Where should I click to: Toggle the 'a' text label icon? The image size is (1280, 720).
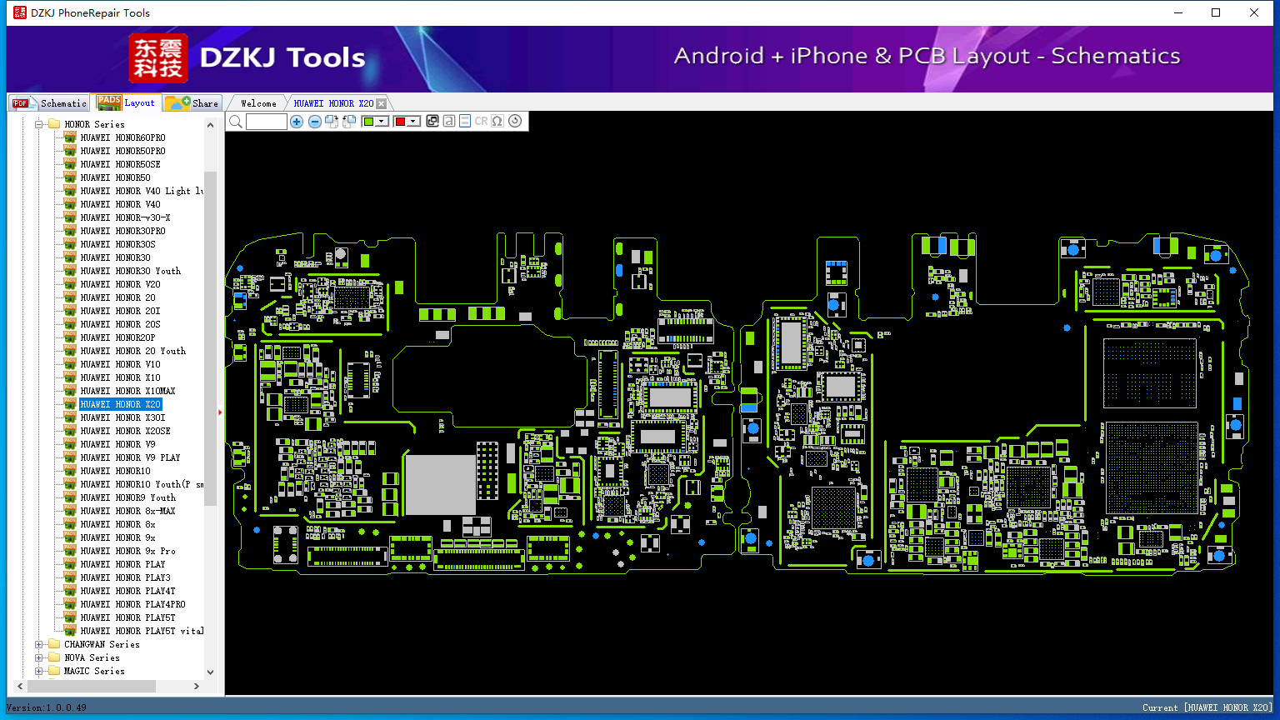coord(449,122)
